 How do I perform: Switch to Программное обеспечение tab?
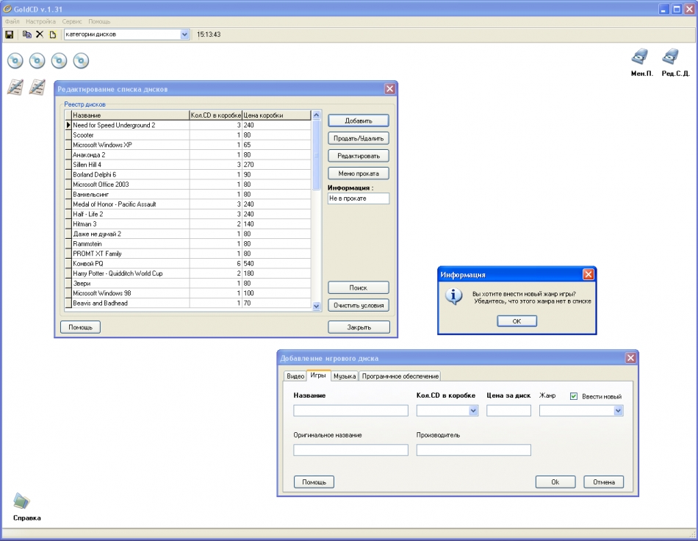(400, 376)
